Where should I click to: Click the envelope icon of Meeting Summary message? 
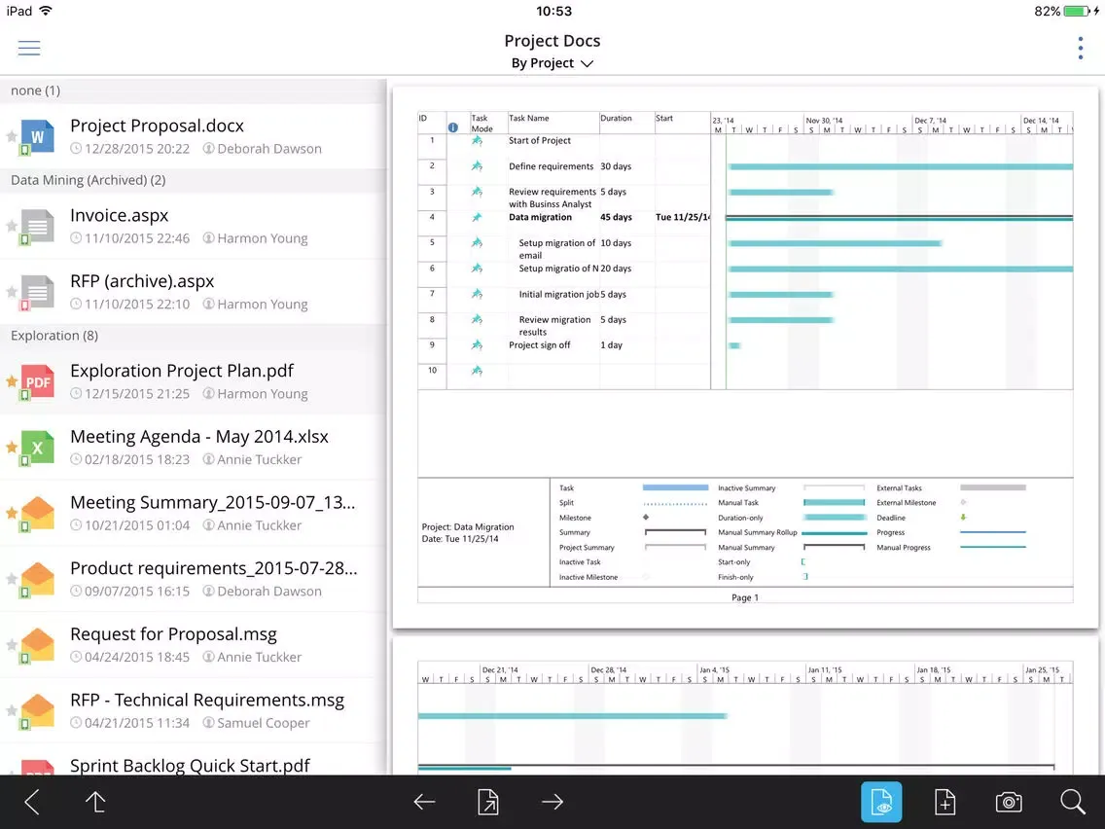click(x=37, y=514)
